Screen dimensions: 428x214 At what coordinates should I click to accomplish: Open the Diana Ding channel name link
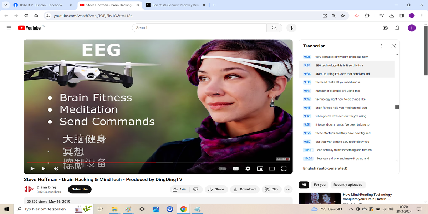46,187
